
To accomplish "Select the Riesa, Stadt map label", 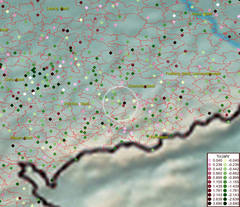I will pyautogui.click(x=202, y=14).
